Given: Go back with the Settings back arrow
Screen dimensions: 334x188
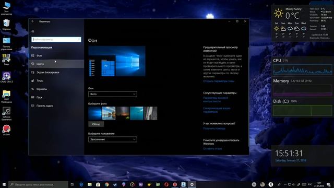Looking at the screenshot, I should click(x=32, y=21).
